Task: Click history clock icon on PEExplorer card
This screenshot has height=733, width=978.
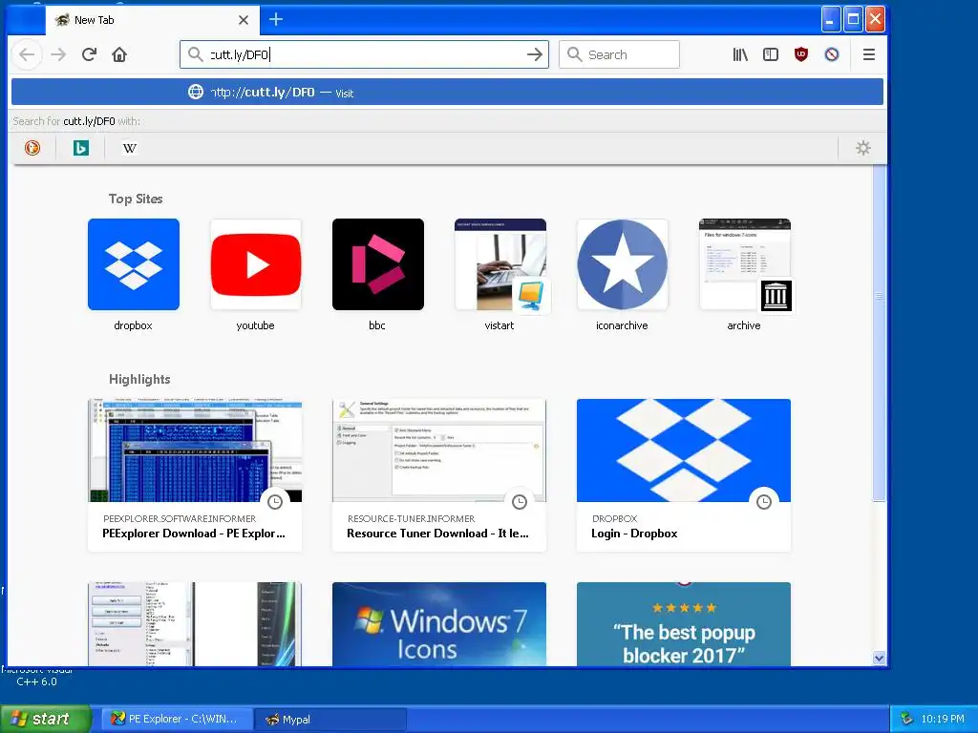Action: point(275,502)
